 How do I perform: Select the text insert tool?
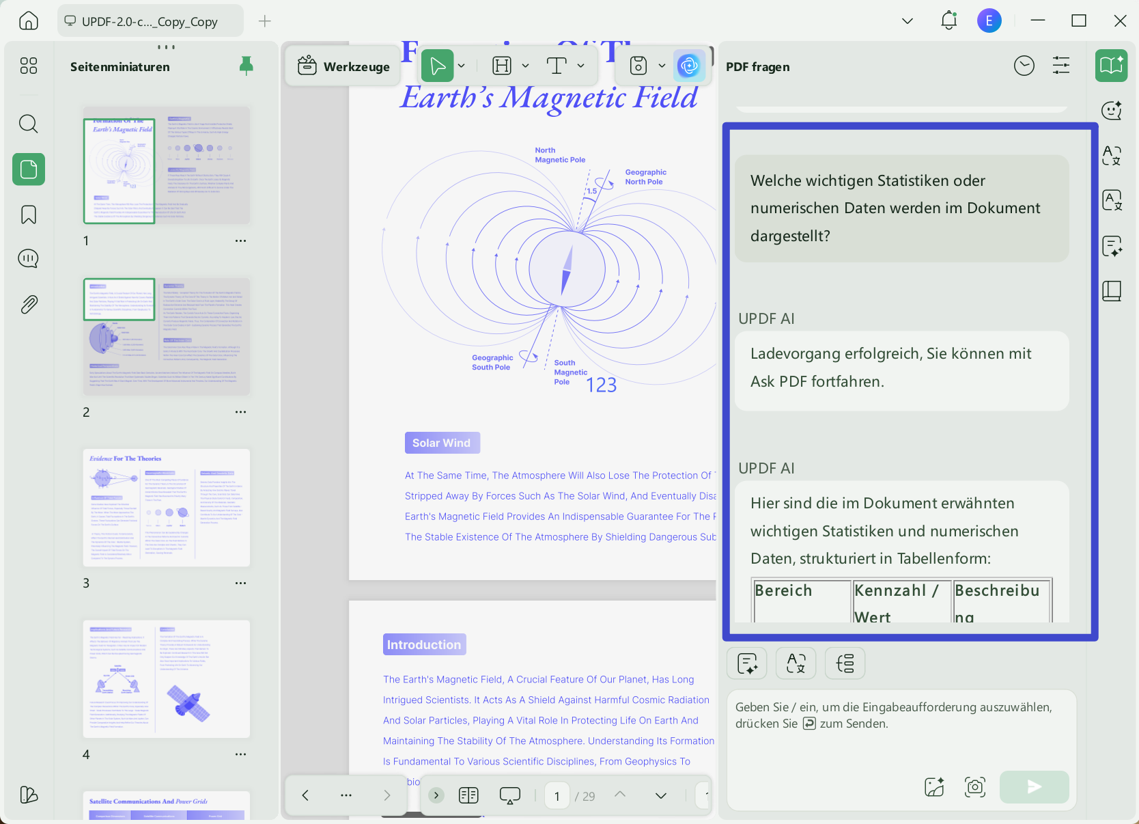point(557,66)
